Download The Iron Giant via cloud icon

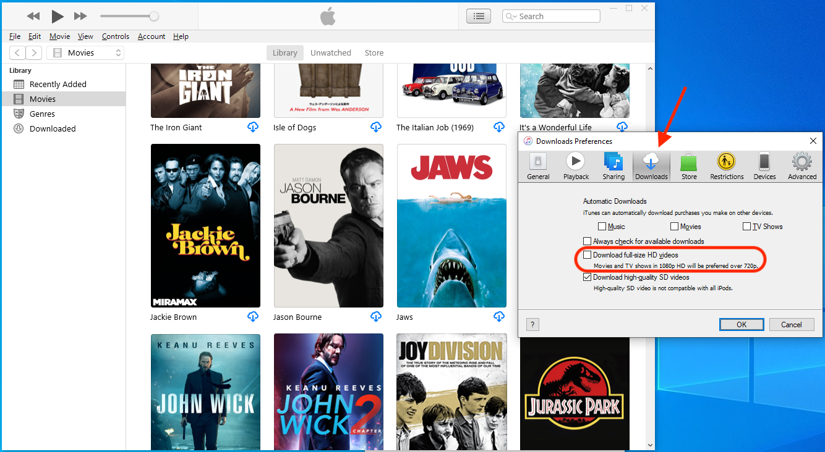point(252,127)
